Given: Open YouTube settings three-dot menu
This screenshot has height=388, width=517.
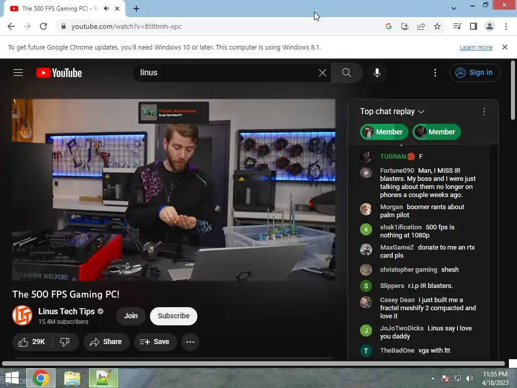Looking at the screenshot, I should [x=435, y=73].
